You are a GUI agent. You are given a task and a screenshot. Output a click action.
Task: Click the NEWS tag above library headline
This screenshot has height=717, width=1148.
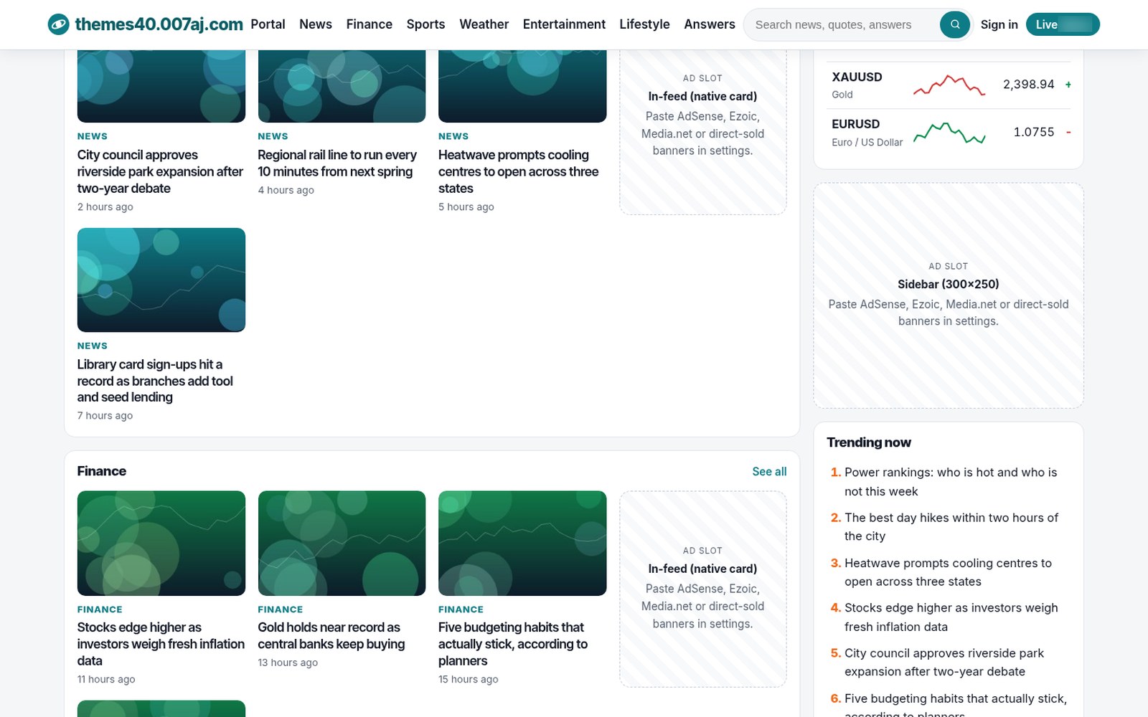point(93,346)
